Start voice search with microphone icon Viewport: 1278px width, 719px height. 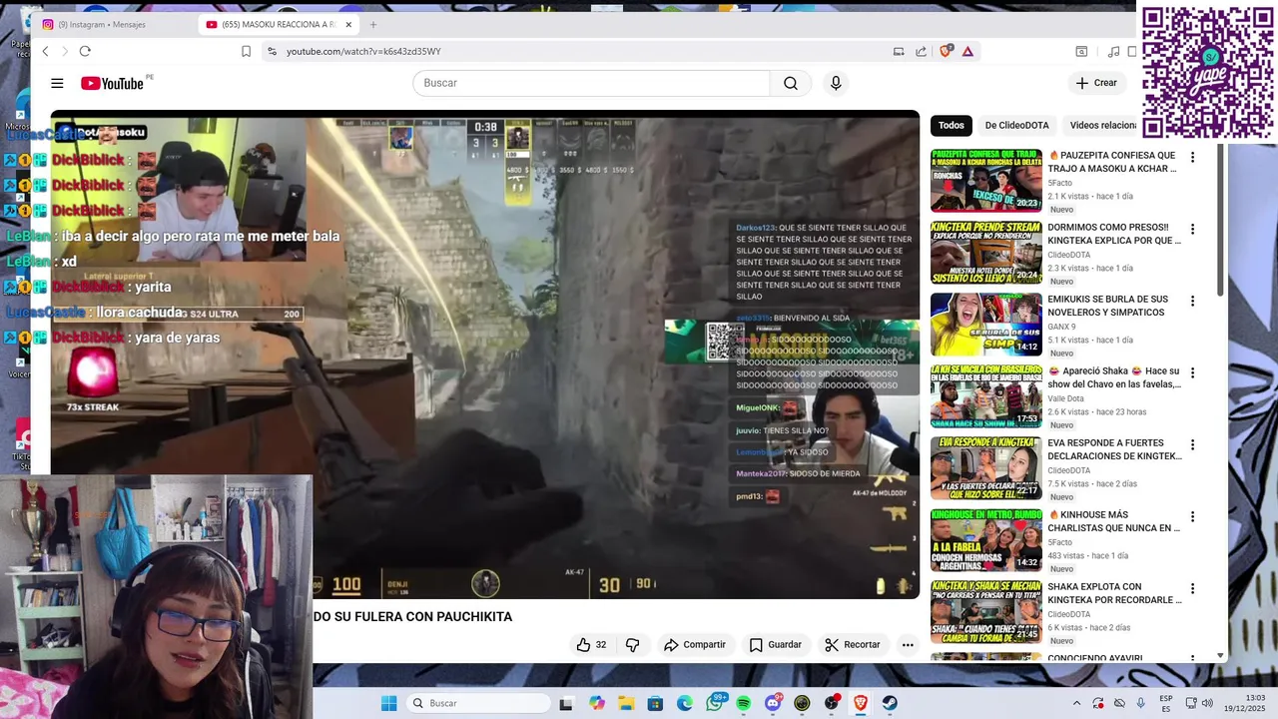[837, 83]
